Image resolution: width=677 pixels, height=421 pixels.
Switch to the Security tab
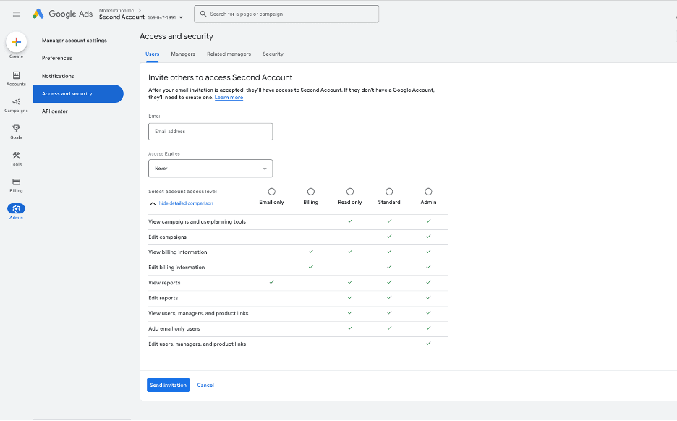click(273, 54)
